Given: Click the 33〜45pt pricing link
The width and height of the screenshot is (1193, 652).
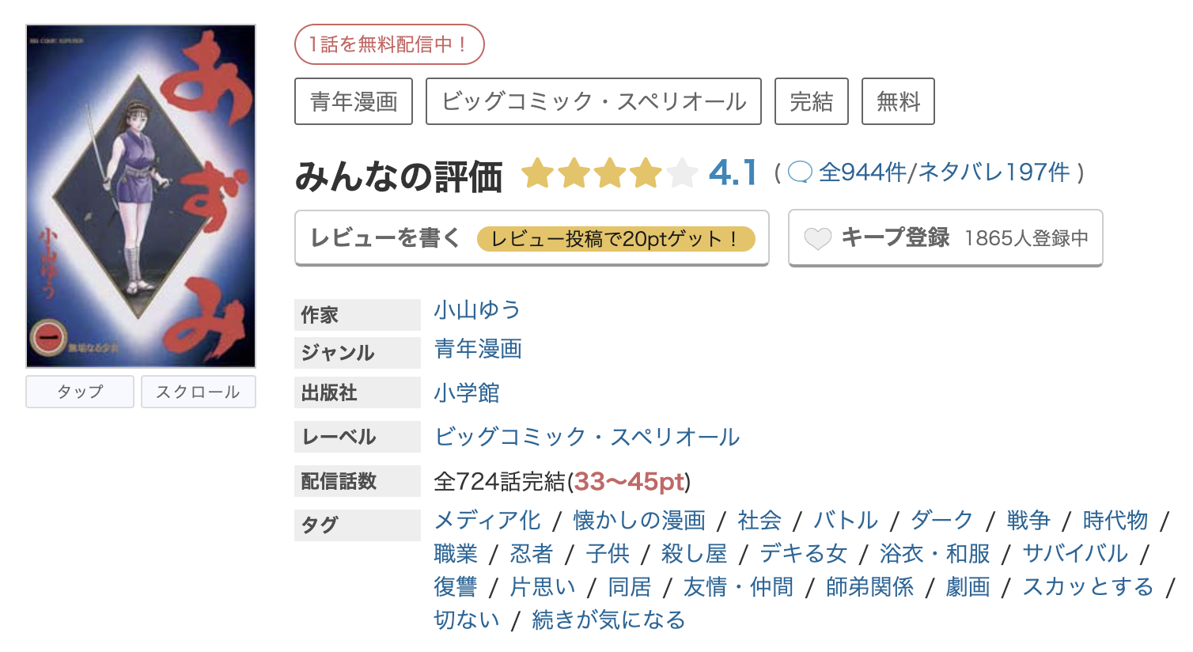Looking at the screenshot, I should tap(631, 480).
